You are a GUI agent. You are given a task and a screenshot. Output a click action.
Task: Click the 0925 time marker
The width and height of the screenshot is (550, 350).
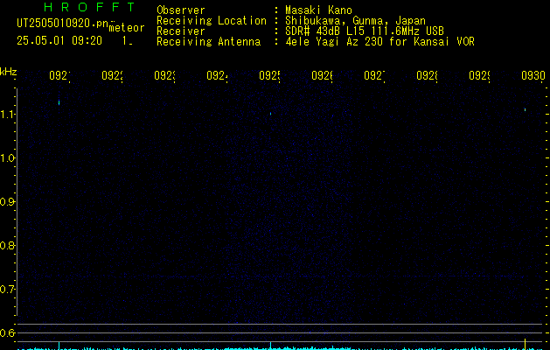pyautogui.click(x=269, y=75)
